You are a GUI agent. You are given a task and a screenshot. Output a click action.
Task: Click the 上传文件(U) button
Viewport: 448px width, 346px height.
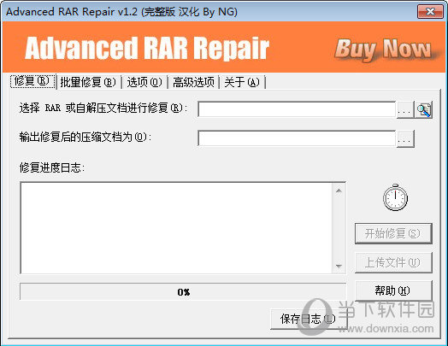click(393, 262)
